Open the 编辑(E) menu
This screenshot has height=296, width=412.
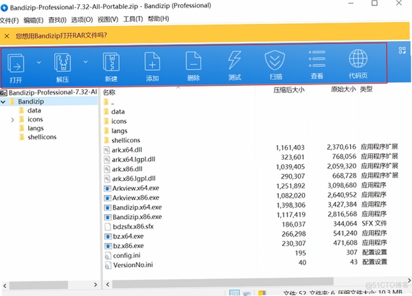[x=34, y=20]
